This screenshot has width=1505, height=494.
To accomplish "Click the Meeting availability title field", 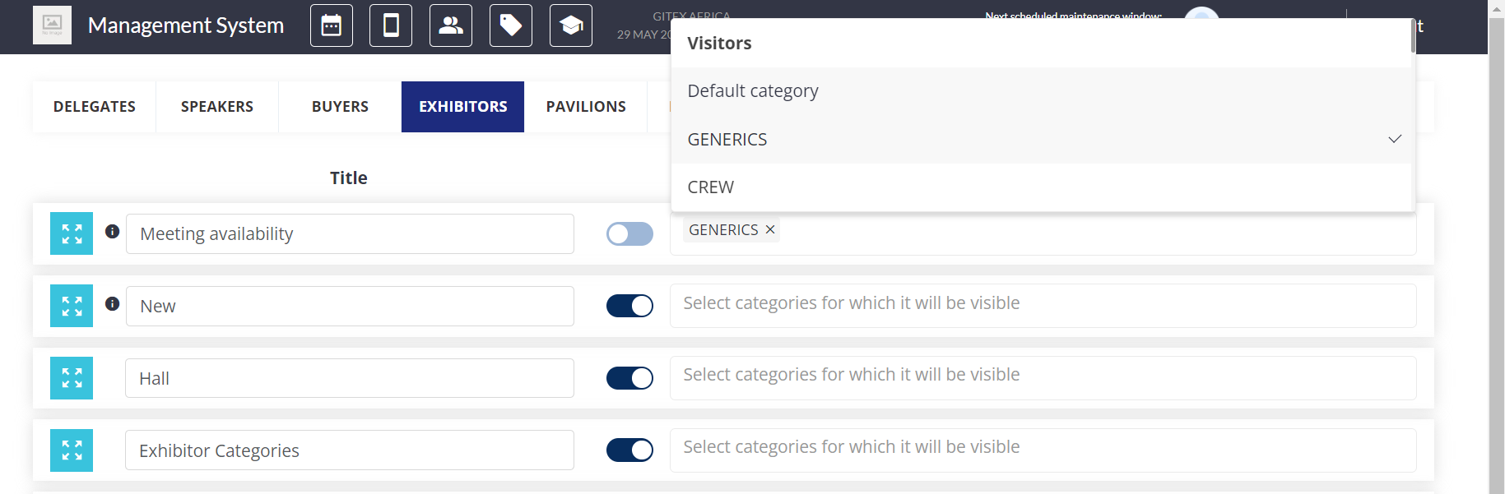I will point(350,234).
